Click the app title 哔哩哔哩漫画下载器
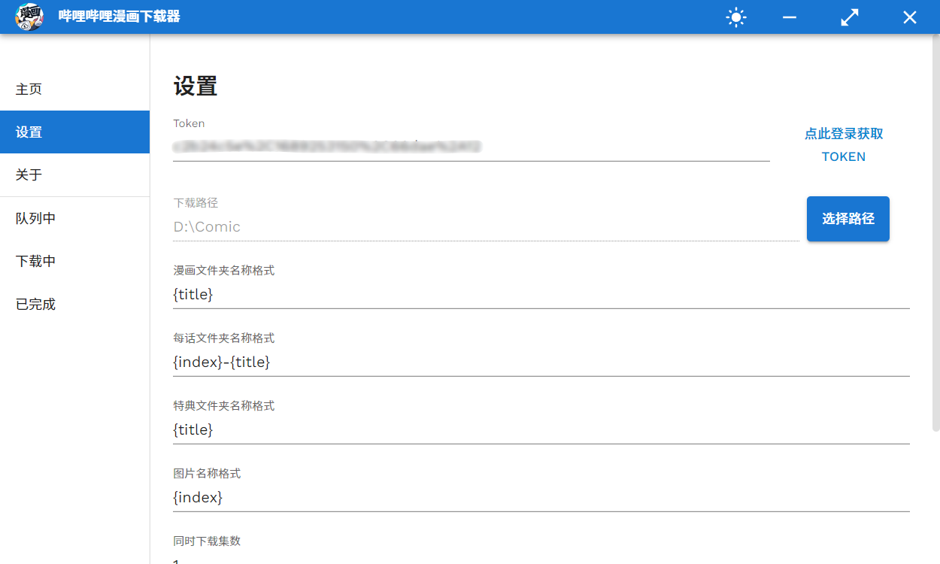This screenshot has width=940, height=564. pos(120,17)
